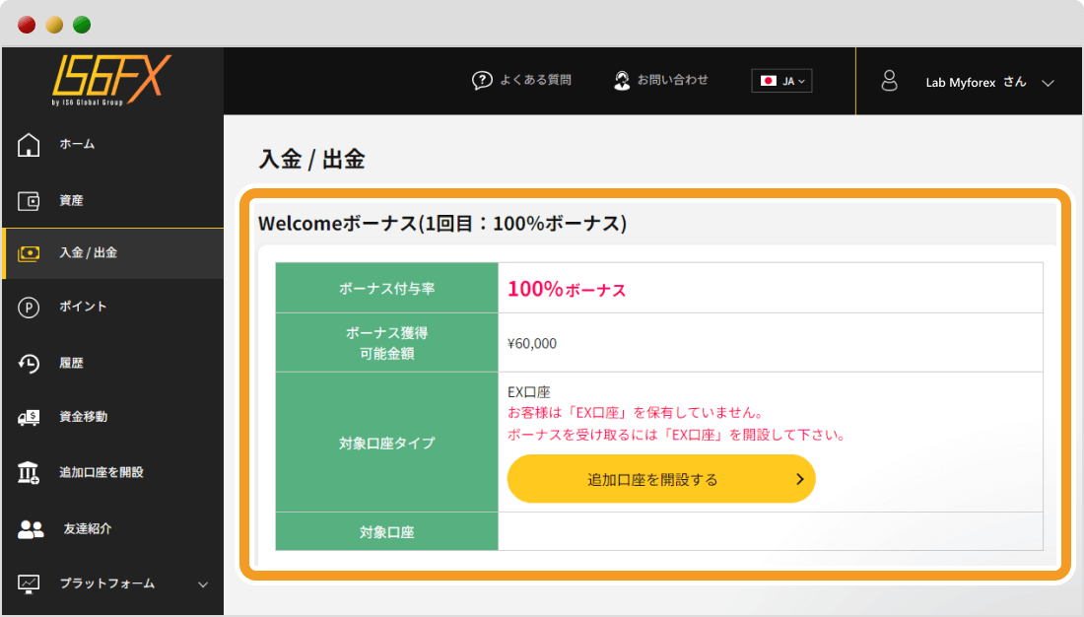The width and height of the screenshot is (1084, 617).
Task: Click the 対象口座 header cell
Action: [386, 531]
